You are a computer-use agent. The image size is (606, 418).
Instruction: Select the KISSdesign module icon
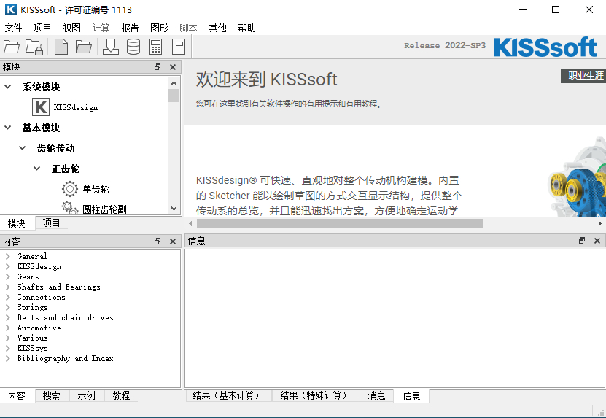tap(41, 107)
